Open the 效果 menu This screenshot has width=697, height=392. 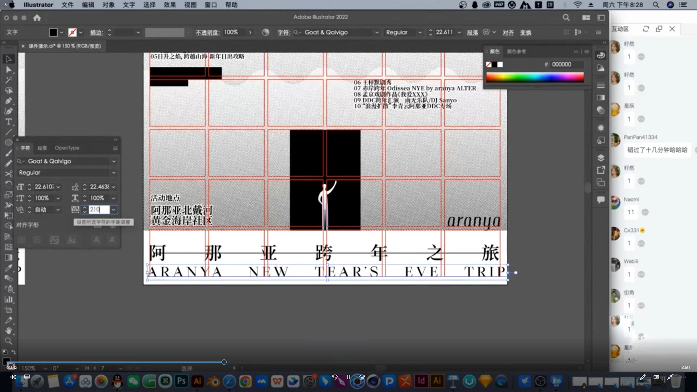click(x=170, y=5)
